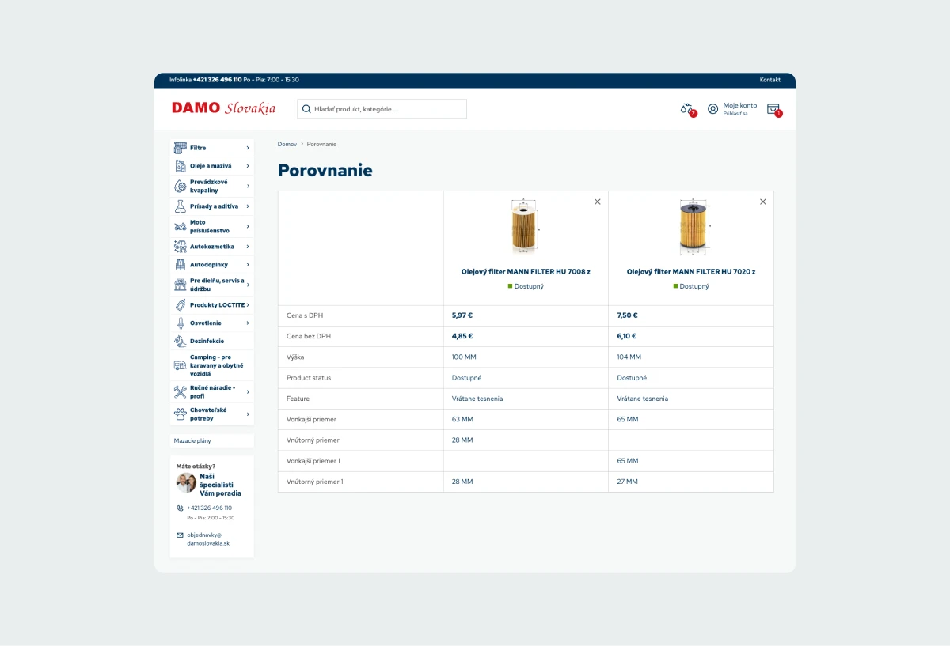Open Ručné náradie - profi menu item

pos(212,391)
